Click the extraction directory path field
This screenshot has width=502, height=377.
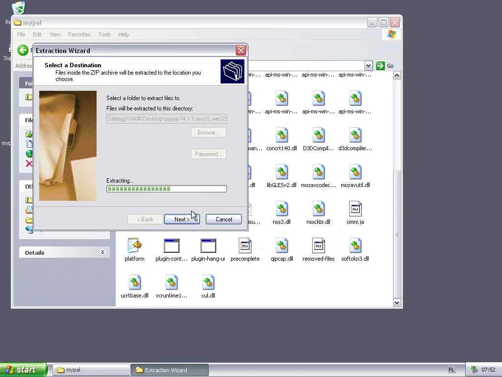pyautogui.click(x=167, y=119)
